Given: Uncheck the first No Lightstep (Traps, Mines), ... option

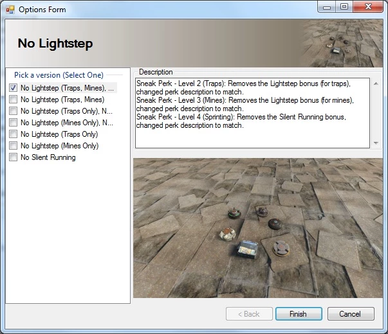Looking at the screenshot, I should pos(13,88).
